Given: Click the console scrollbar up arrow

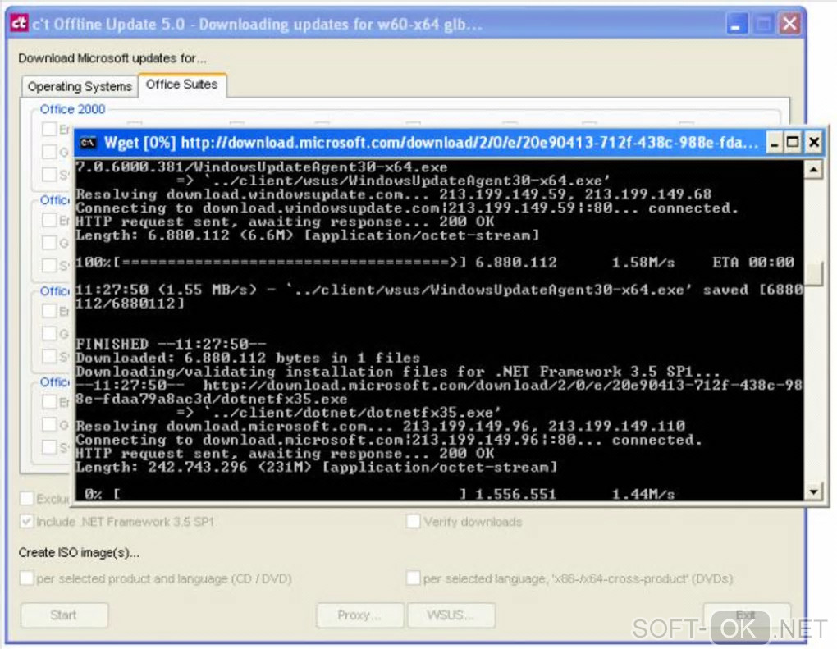Looking at the screenshot, I should [813, 170].
